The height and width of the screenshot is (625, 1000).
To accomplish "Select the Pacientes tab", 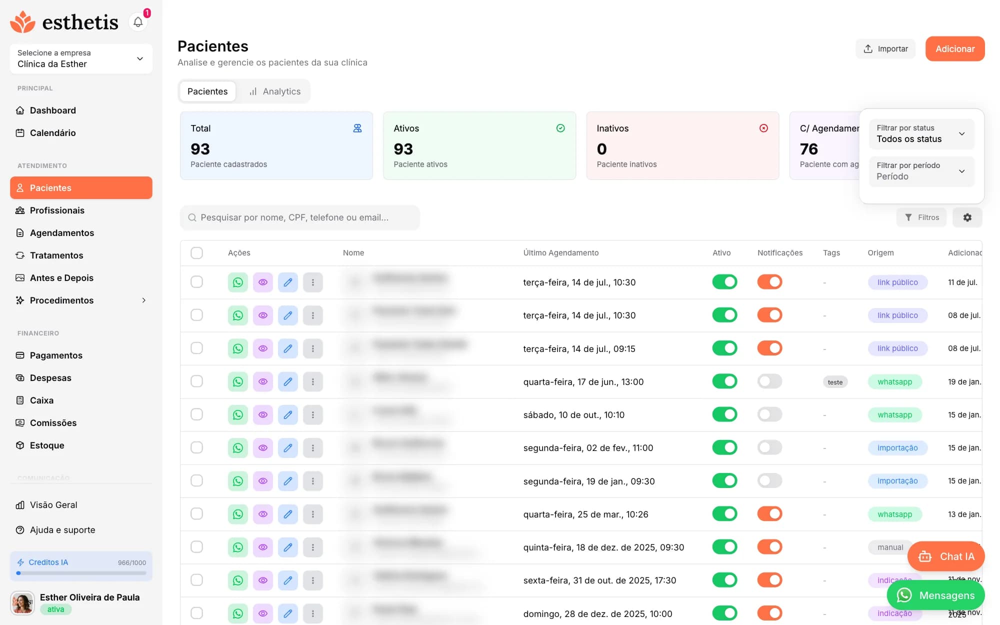I will pyautogui.click(x=207, y=91).
